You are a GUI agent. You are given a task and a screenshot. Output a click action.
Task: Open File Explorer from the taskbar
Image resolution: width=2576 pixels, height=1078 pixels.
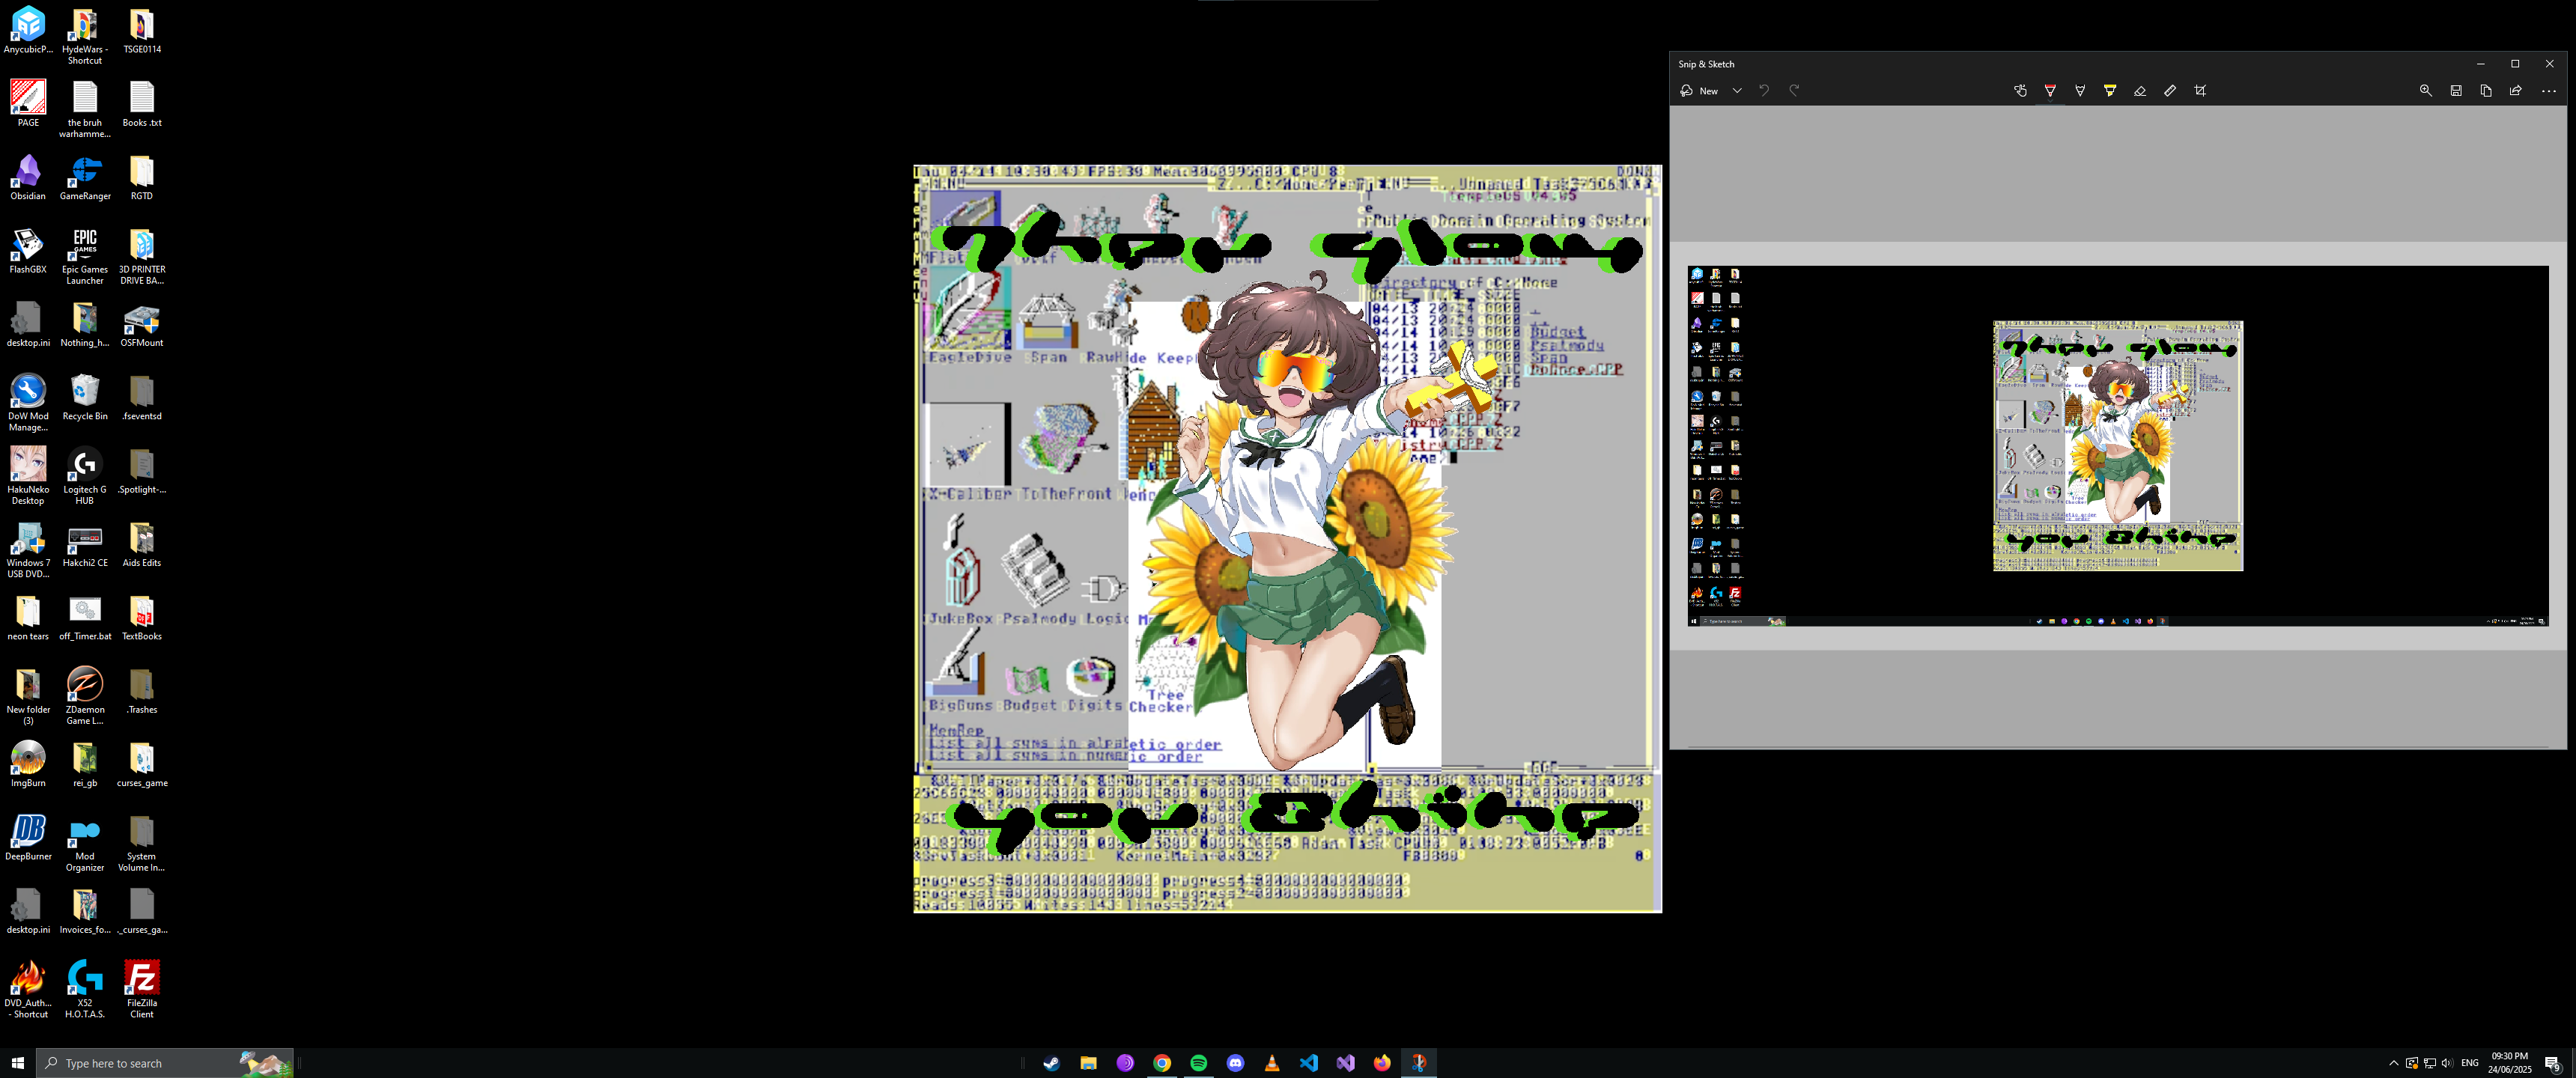click(x=1088, y=1063)
